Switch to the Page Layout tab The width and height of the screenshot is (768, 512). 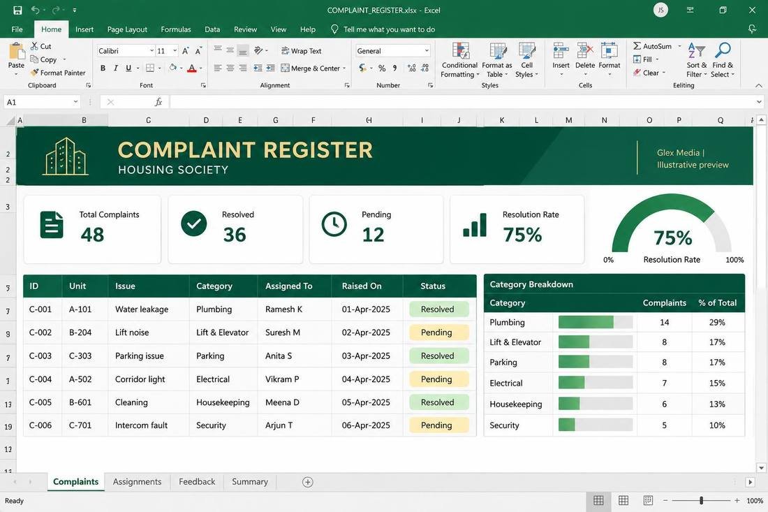coord(127,29)
